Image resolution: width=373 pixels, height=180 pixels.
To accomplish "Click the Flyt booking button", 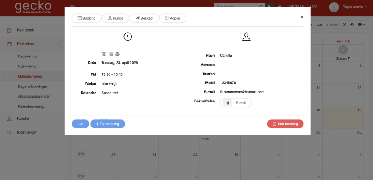I will tap(107, 124).
